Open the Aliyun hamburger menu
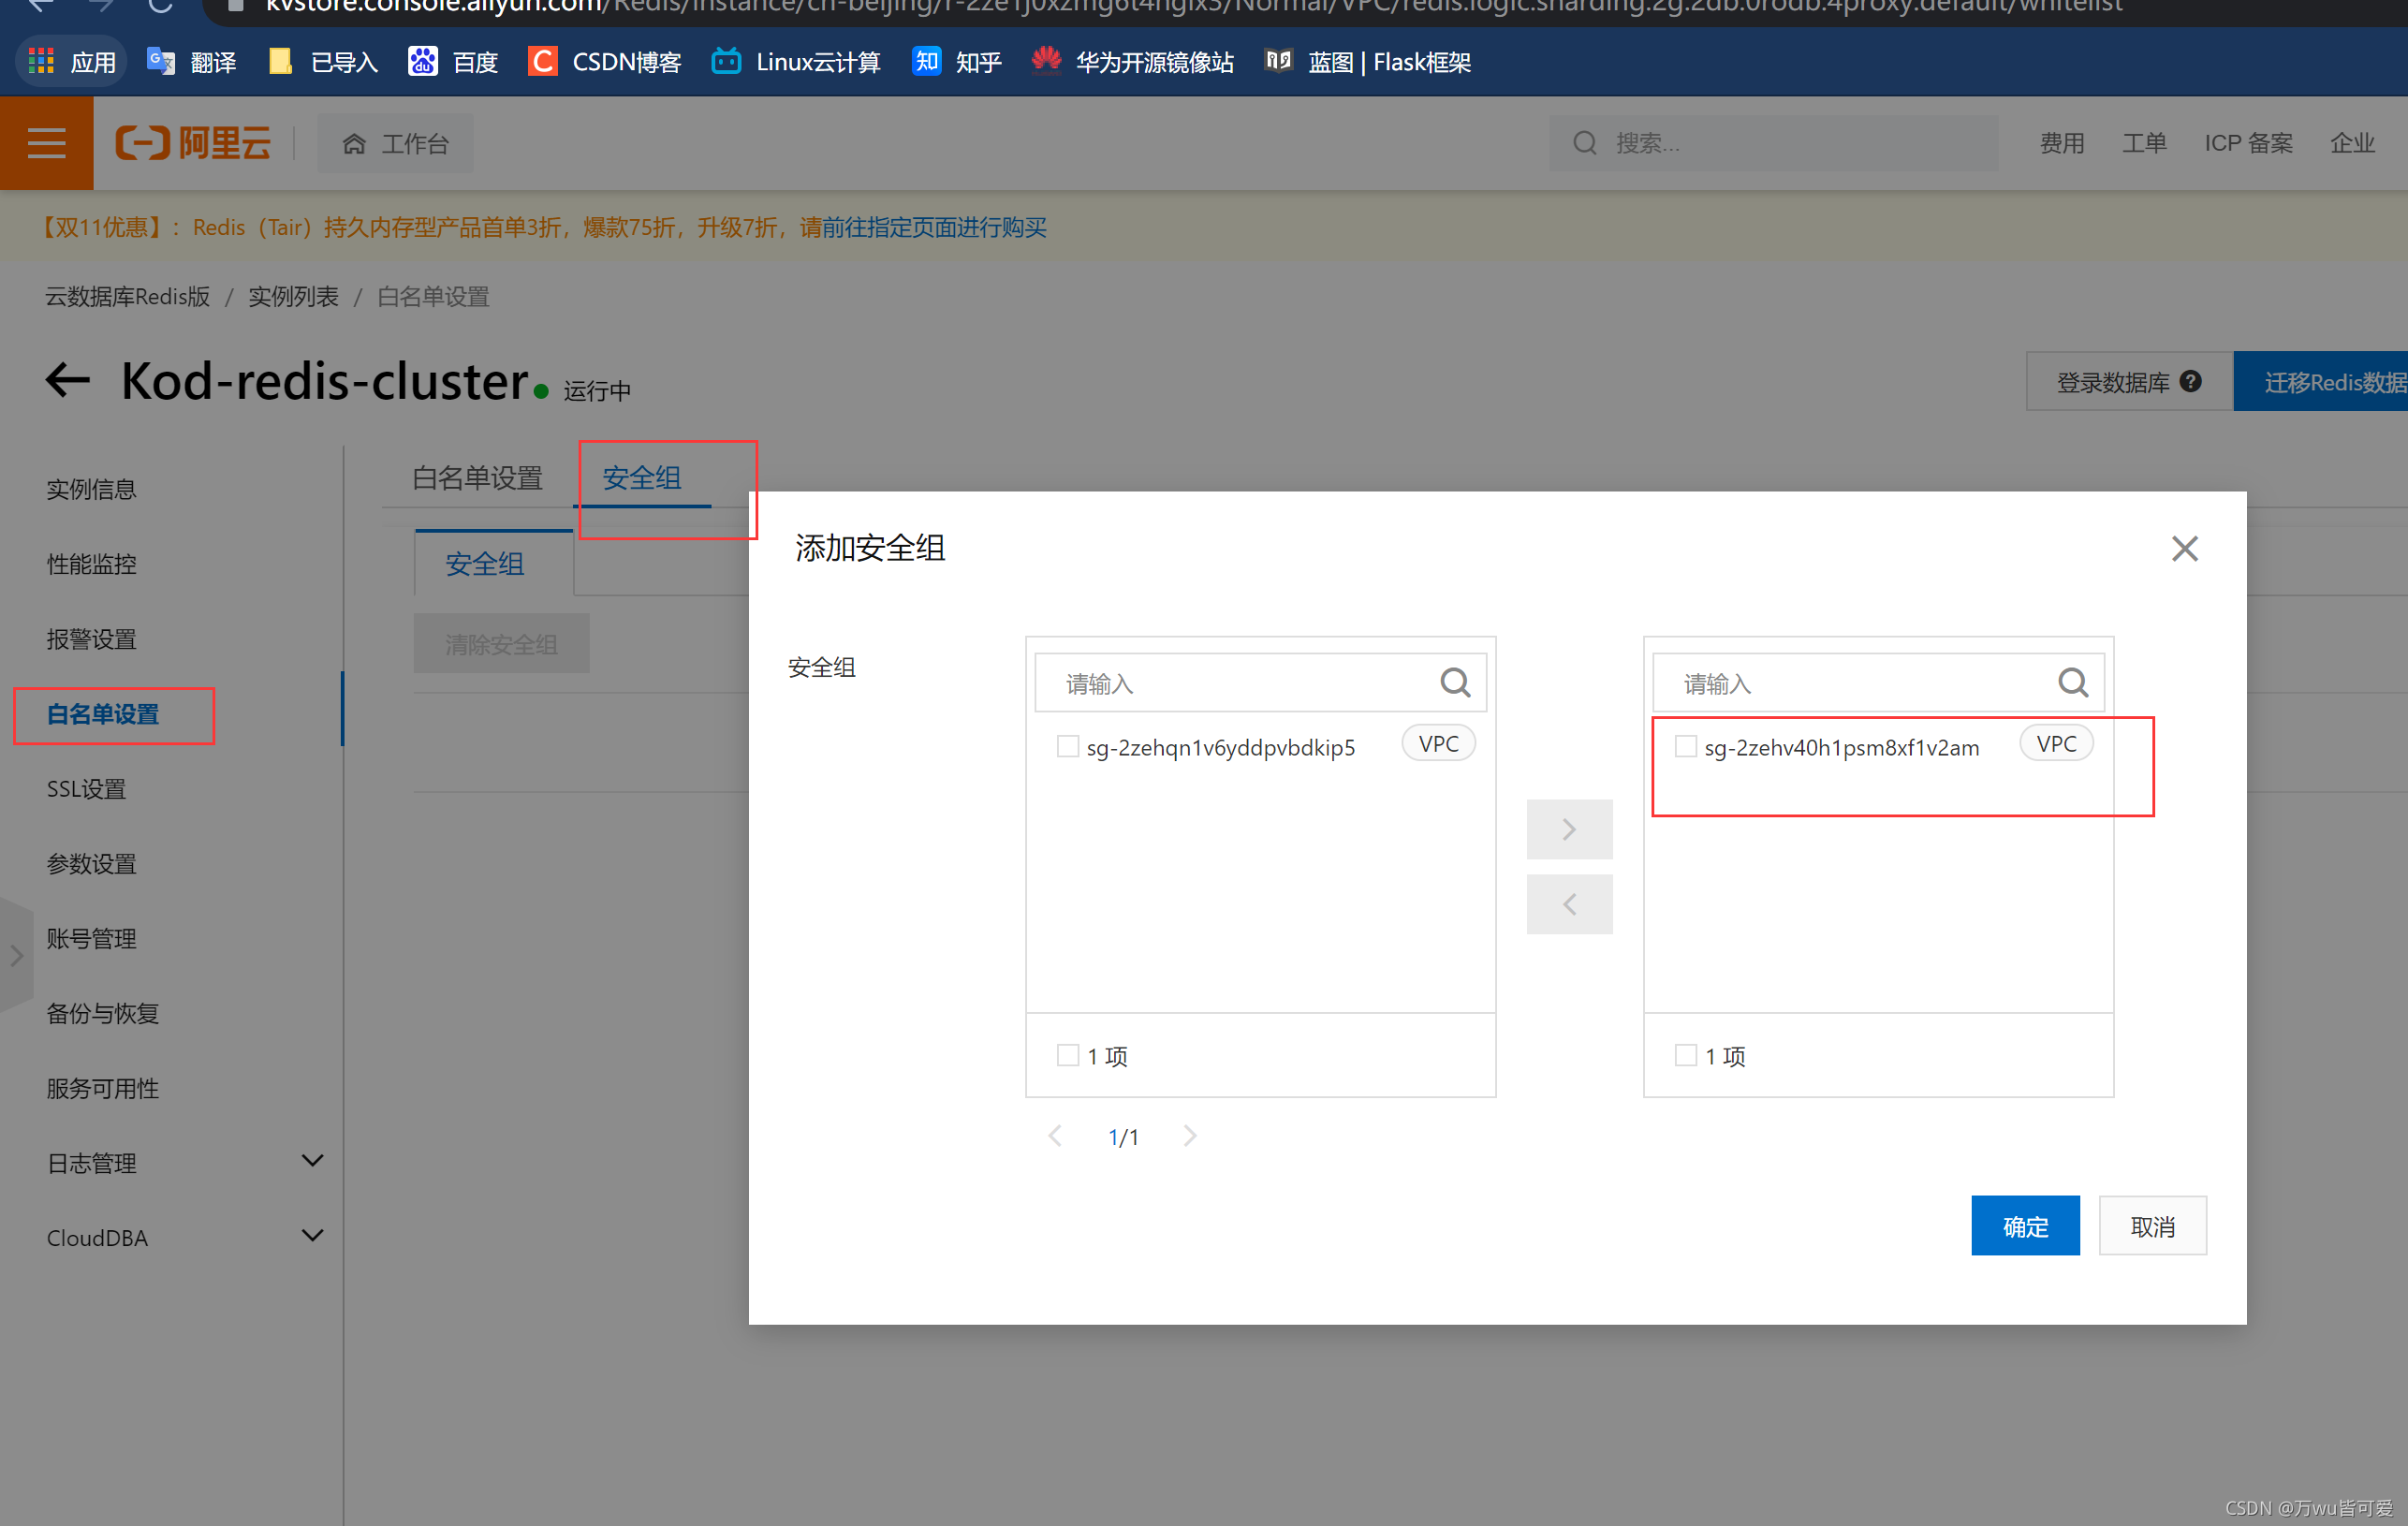Screen dimensions: 2408x1526 46,143
